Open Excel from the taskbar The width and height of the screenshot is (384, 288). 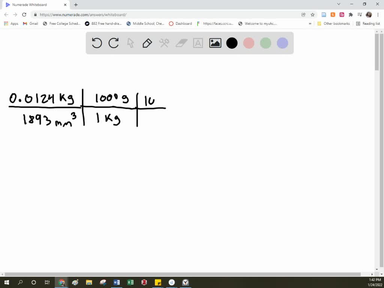130,282
